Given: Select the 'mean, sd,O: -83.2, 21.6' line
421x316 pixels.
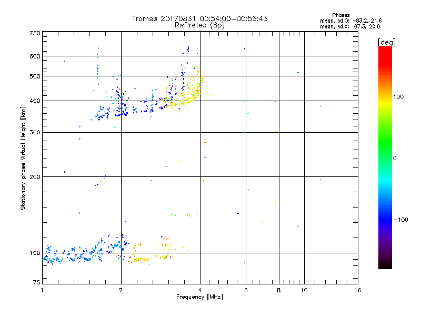Looking at the screenshot, I should coord(350,21).
